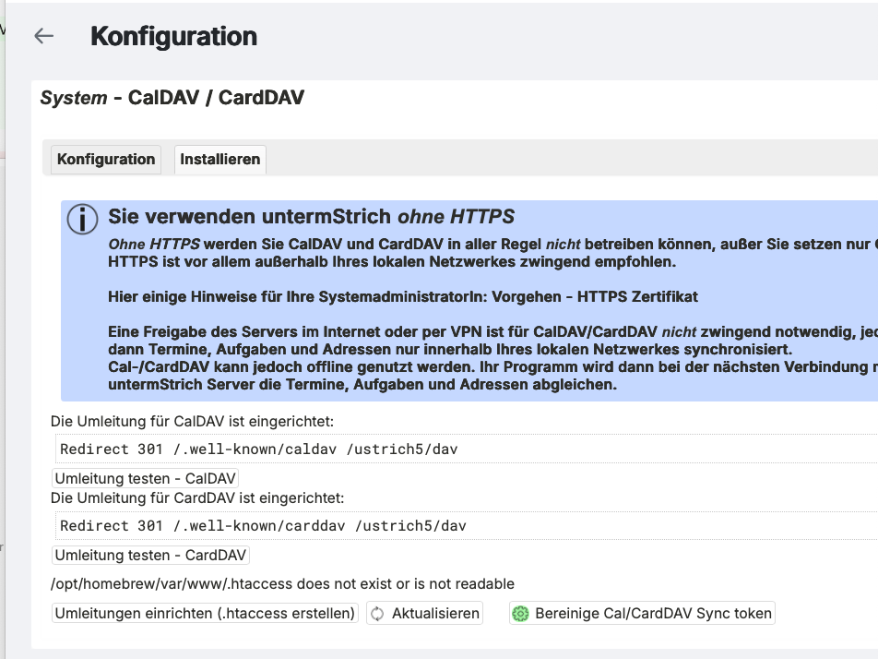Screen dimensions: 878x659
Task: Switch to the Konfiguration tab
Action: tap(106, 159)
